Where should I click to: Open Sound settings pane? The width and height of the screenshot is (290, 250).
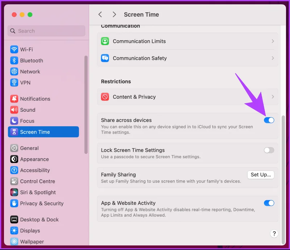[x=43, y=110]
